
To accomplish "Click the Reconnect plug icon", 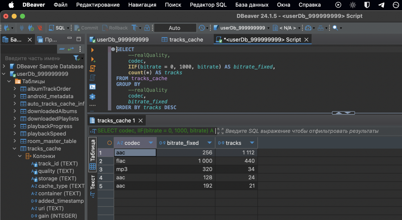I will coord(31,28).
